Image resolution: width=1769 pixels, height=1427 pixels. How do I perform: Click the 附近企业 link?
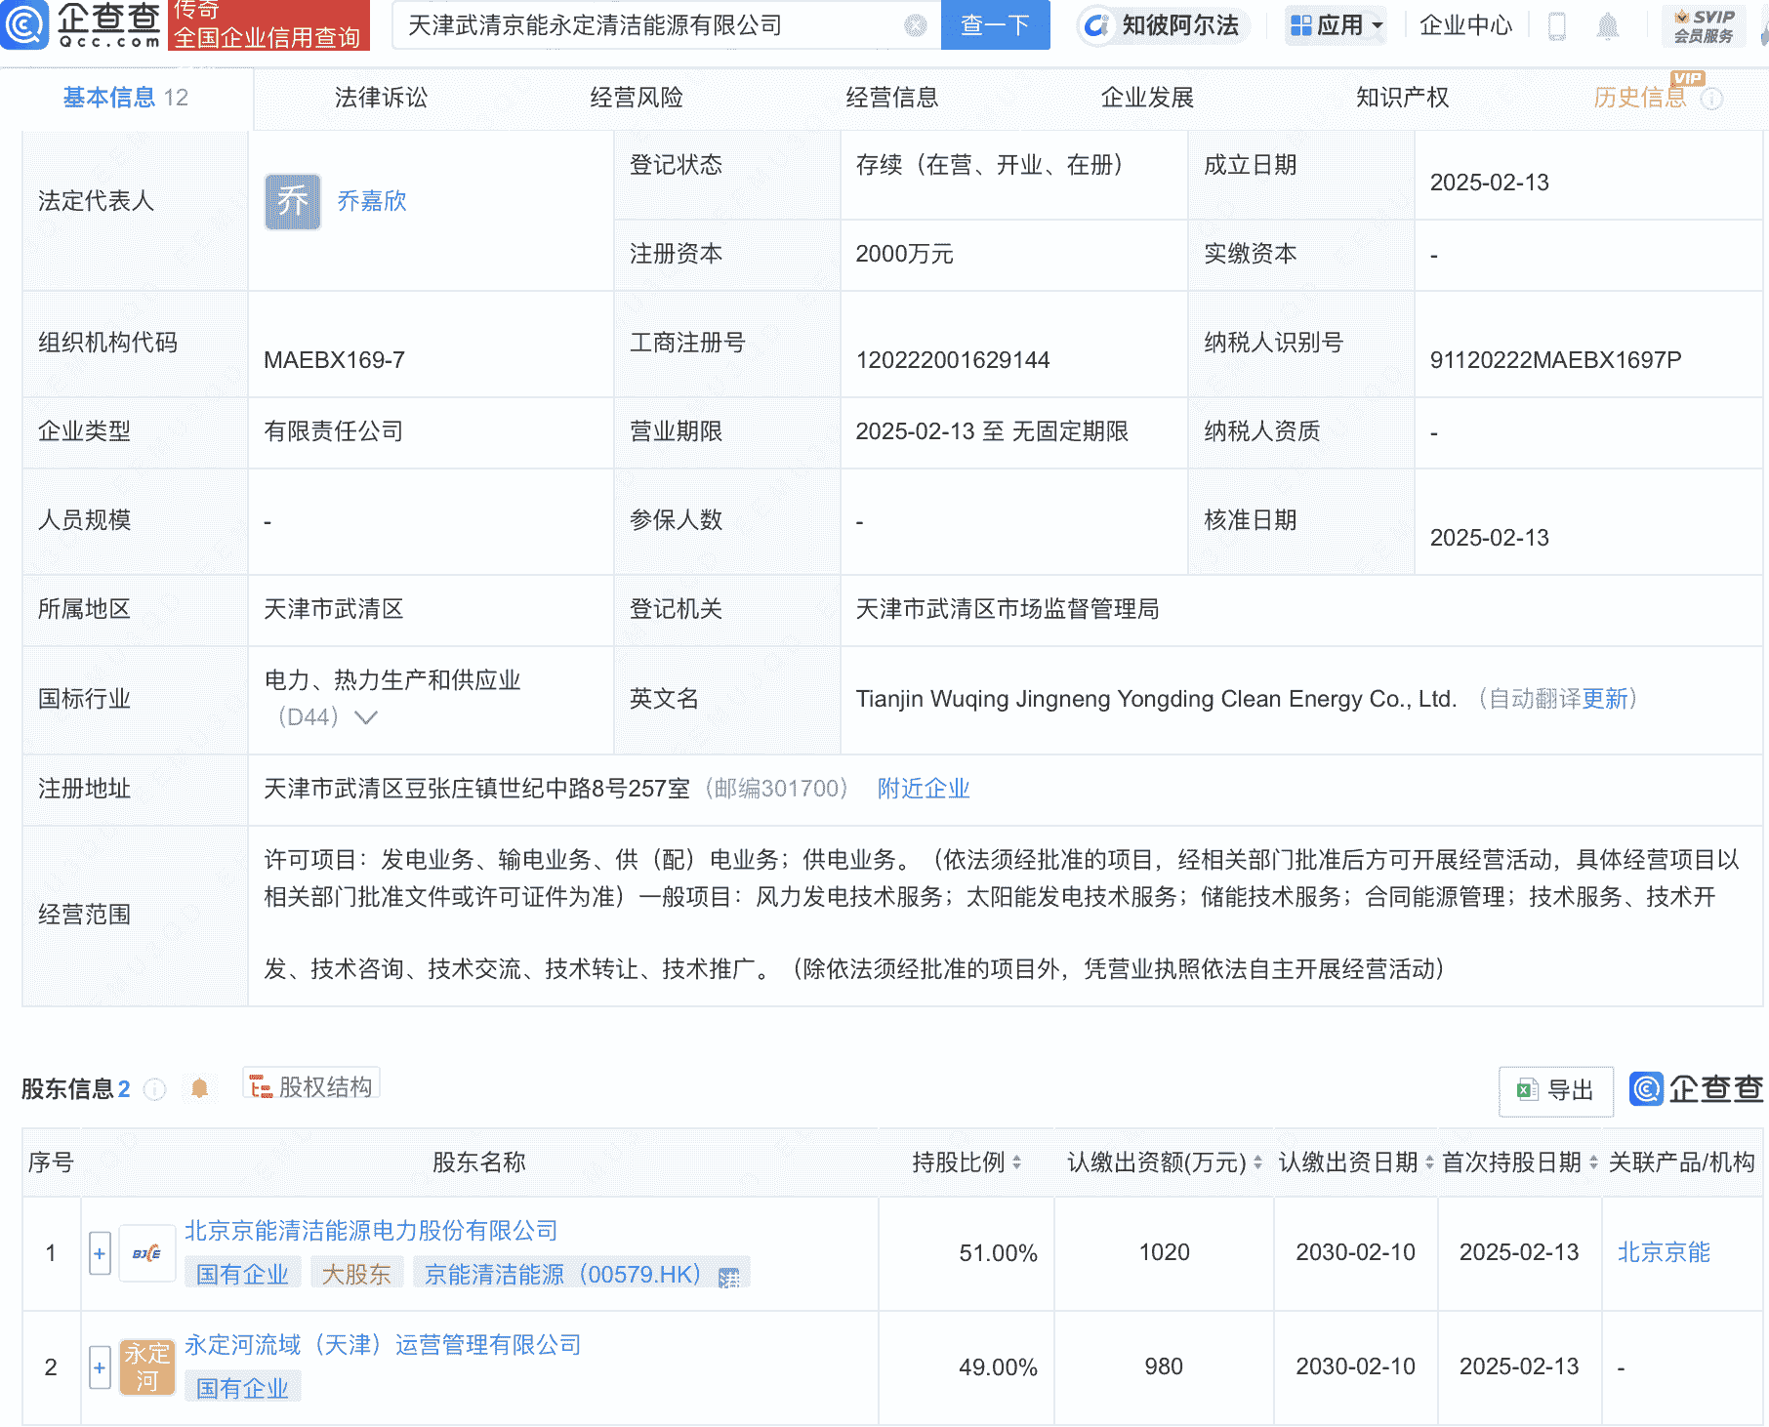(923, 788)
